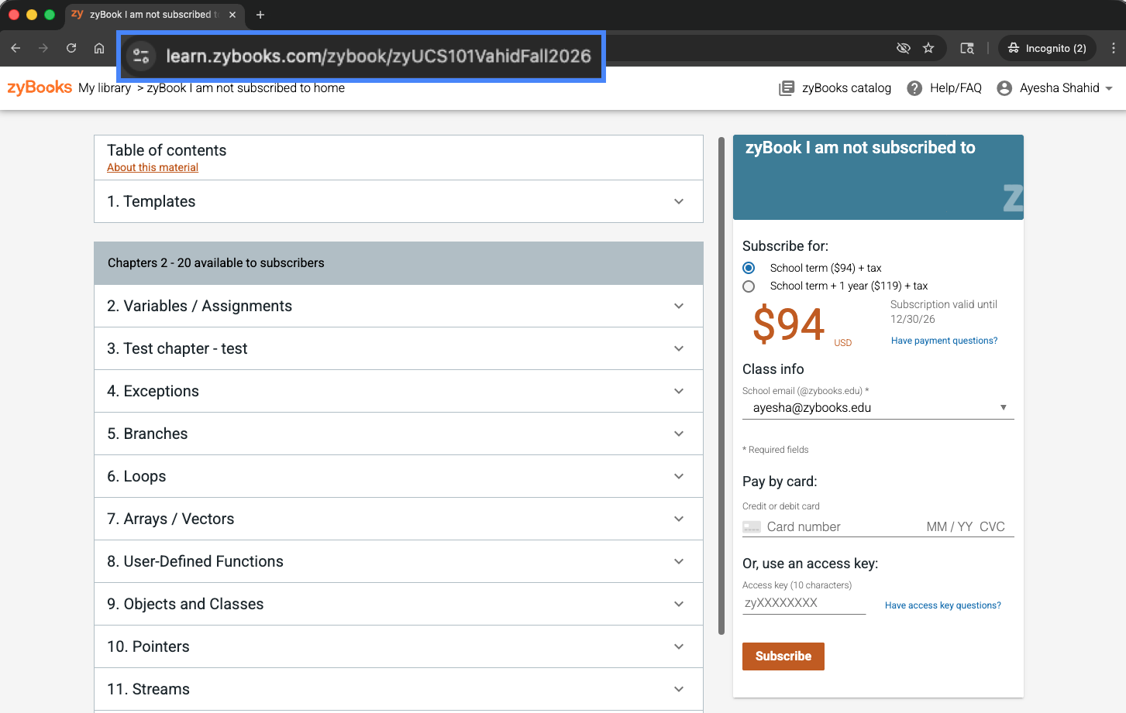Click the Subscribe button
The width and height of the screenshot is (1126, 713).
[783, 656]
